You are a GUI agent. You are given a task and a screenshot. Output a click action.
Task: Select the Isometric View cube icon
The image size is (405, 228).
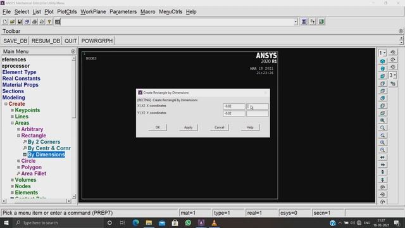coord(382,61)
